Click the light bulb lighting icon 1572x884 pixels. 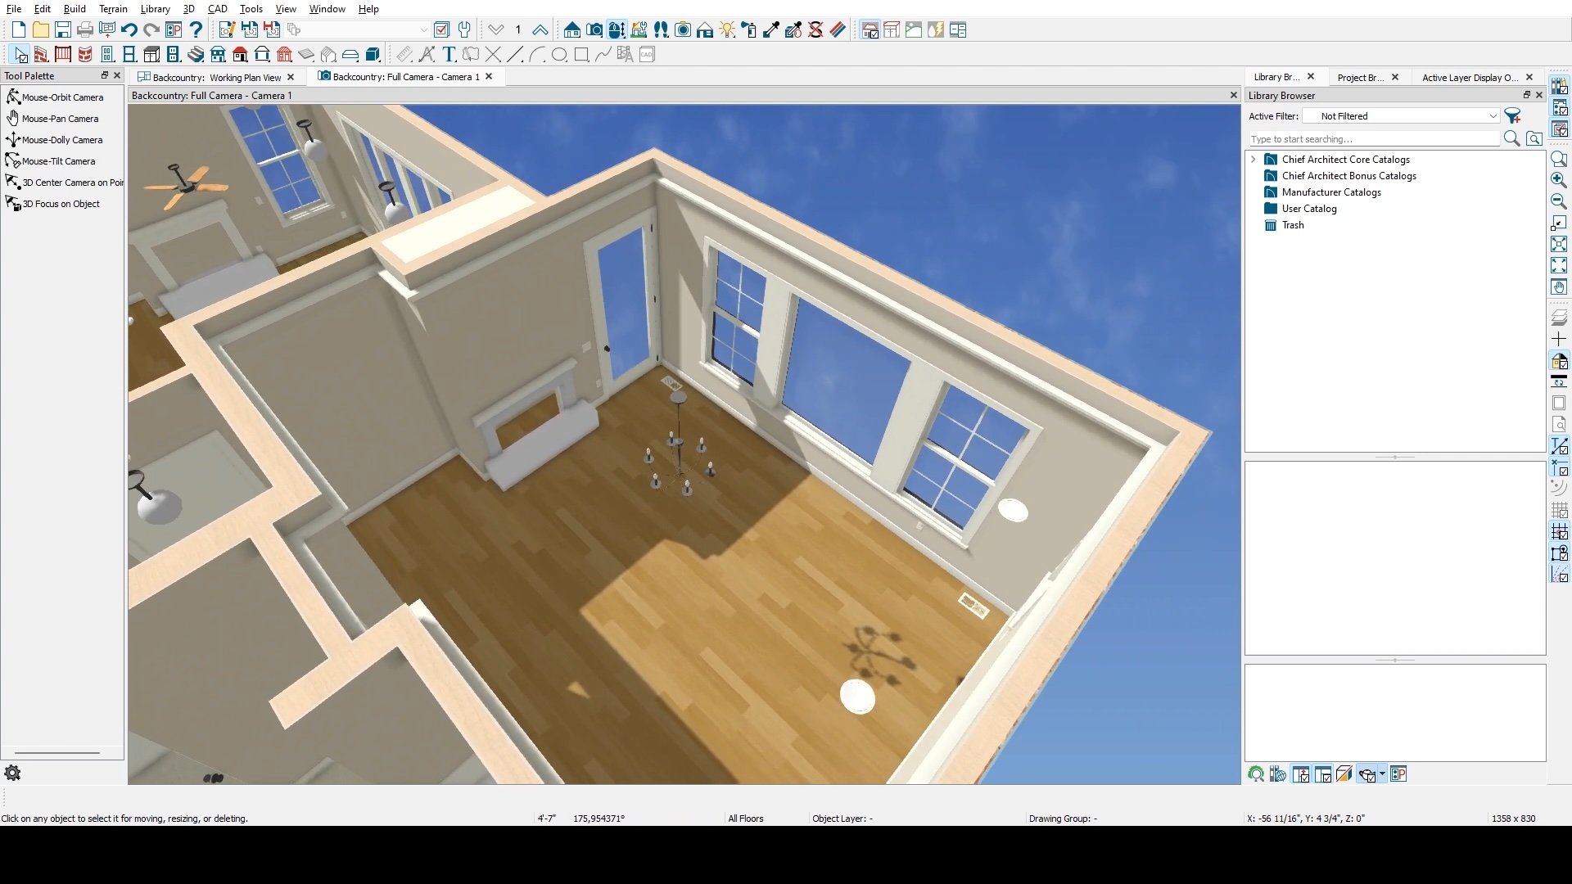tap(727, 30)
